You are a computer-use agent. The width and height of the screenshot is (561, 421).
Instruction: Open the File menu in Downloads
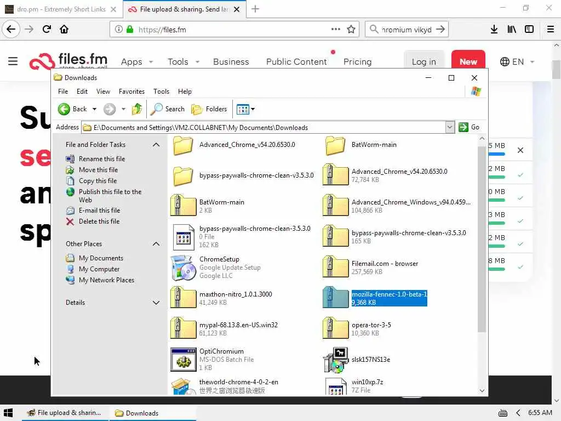63,92
